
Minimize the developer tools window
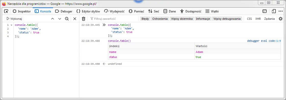[262, 3]
